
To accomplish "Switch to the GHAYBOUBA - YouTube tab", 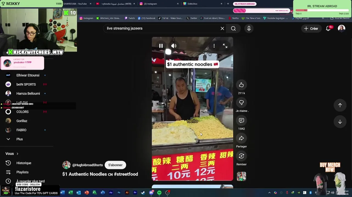I will [x=76, y=4].
